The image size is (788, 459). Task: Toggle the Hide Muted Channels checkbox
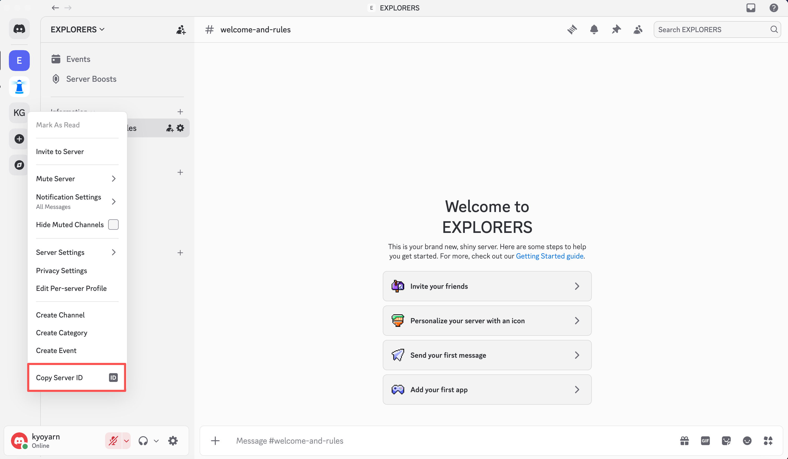pyautogui.click(x=113, y=224)
